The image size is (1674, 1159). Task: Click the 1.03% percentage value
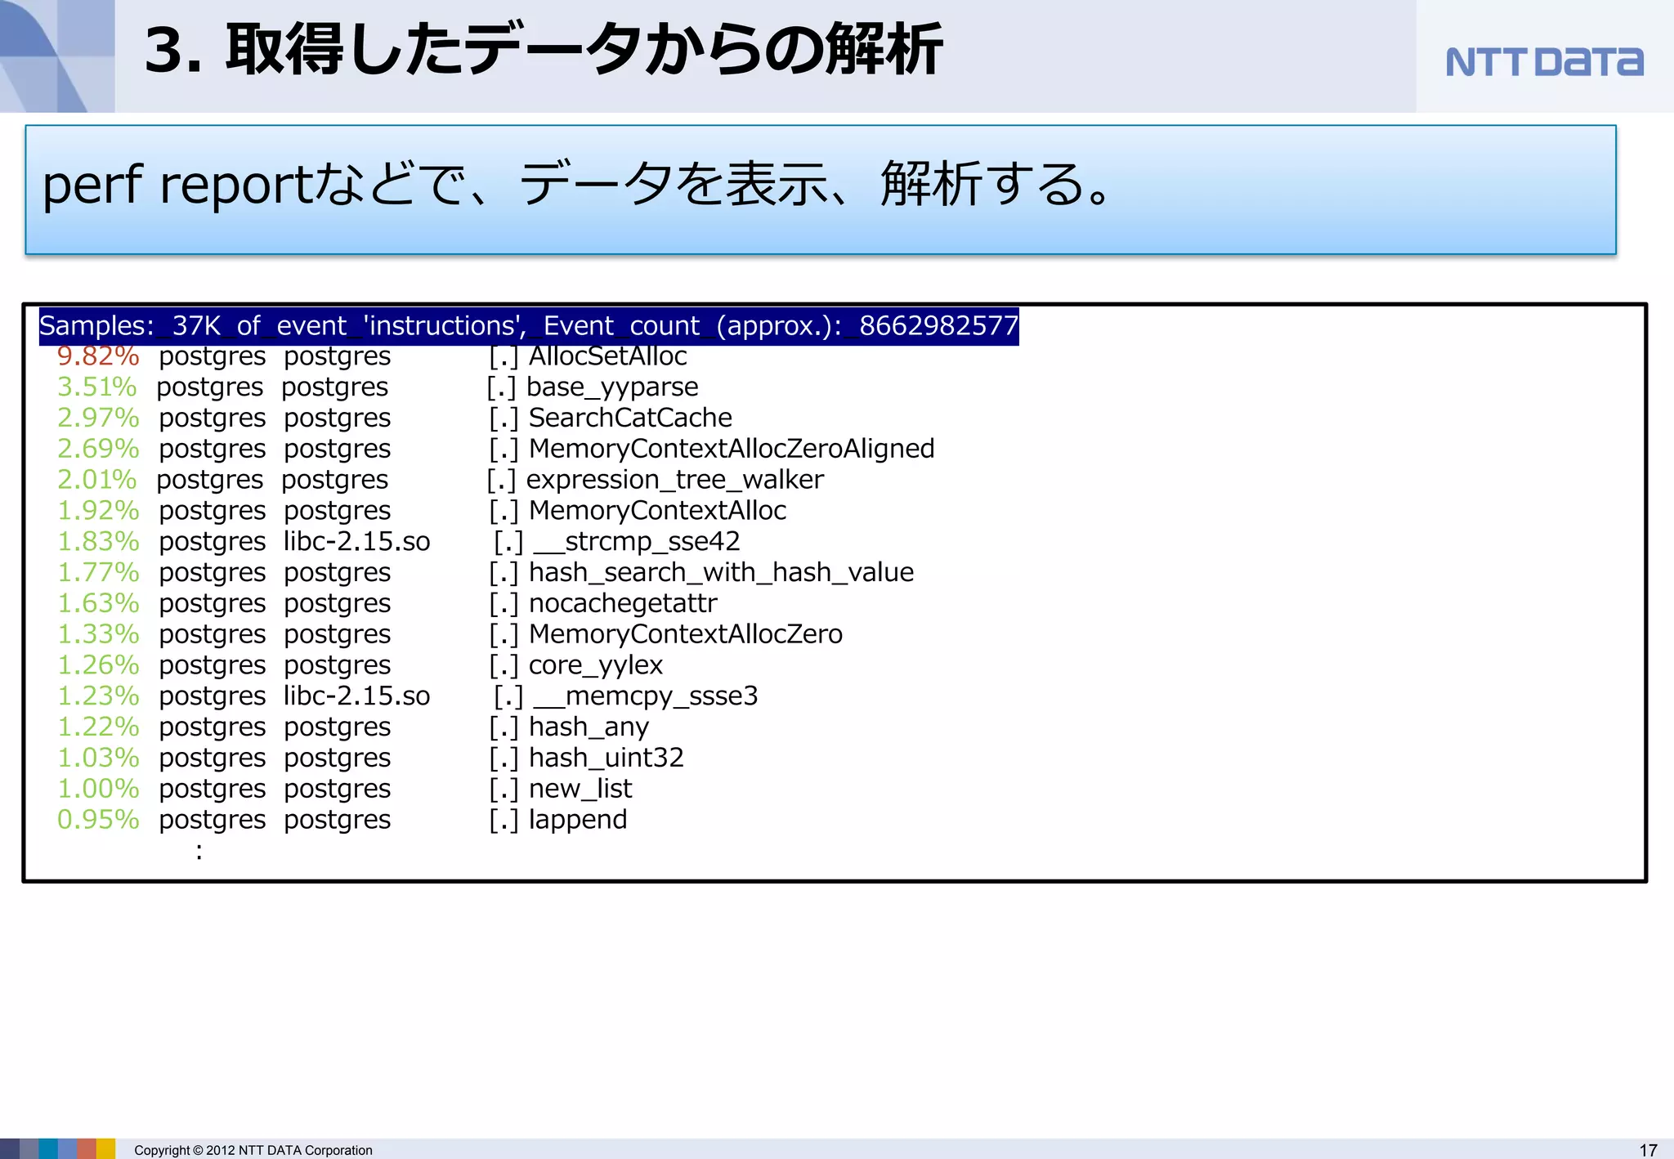[x=98, y=758]
